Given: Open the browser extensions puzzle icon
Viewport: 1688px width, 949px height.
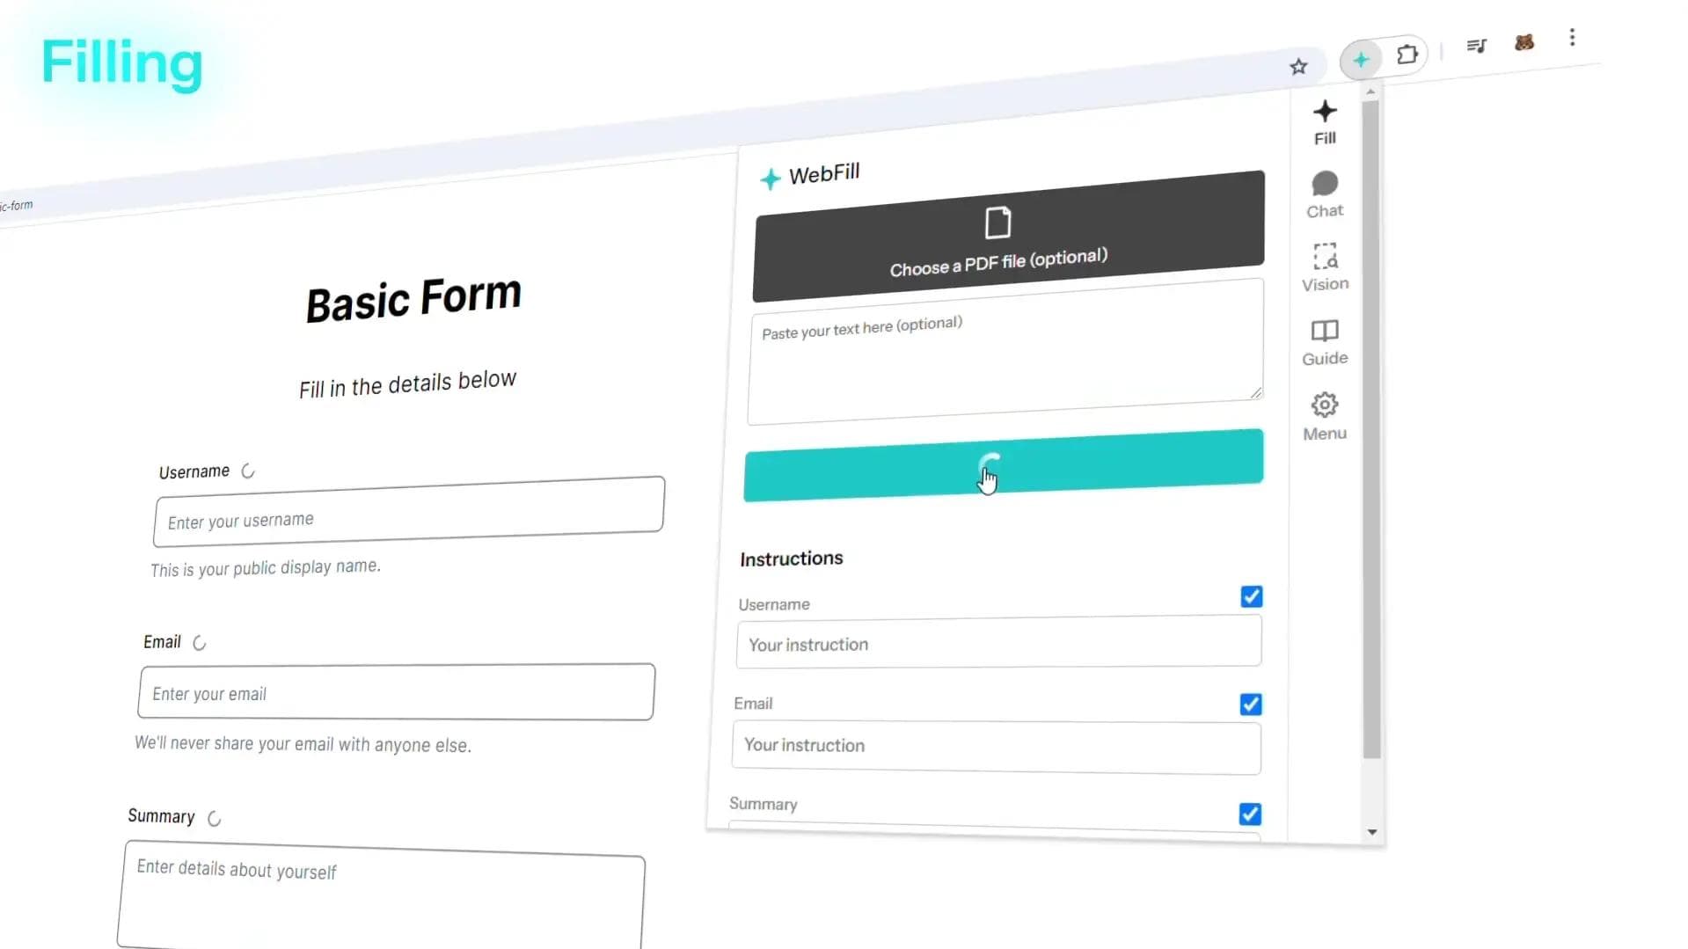Looking at the screenshot, I should tap(1407, 55).
